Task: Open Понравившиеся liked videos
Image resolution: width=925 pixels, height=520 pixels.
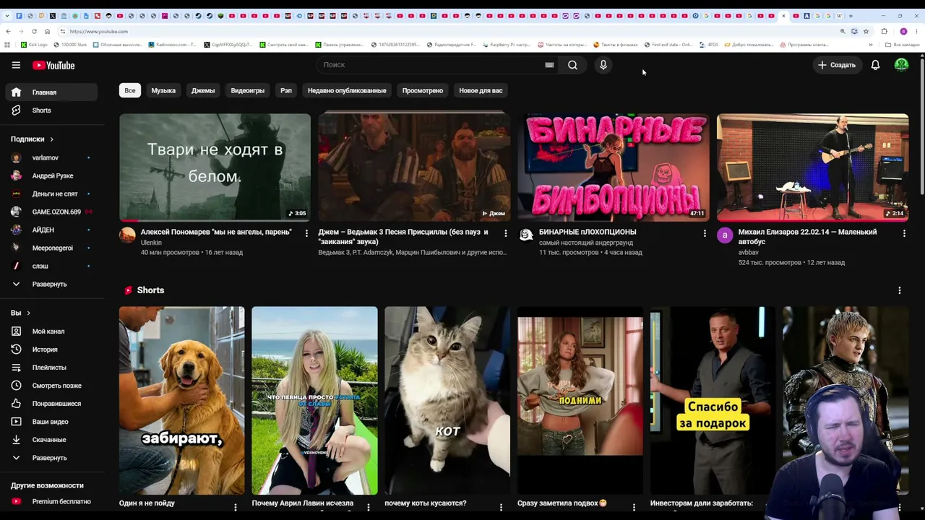Action: click(x=51, y=404)
